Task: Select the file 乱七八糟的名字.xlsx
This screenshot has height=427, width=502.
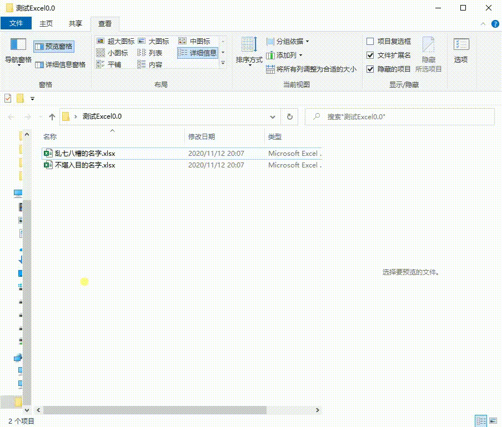Action: [x=85, y=154]
